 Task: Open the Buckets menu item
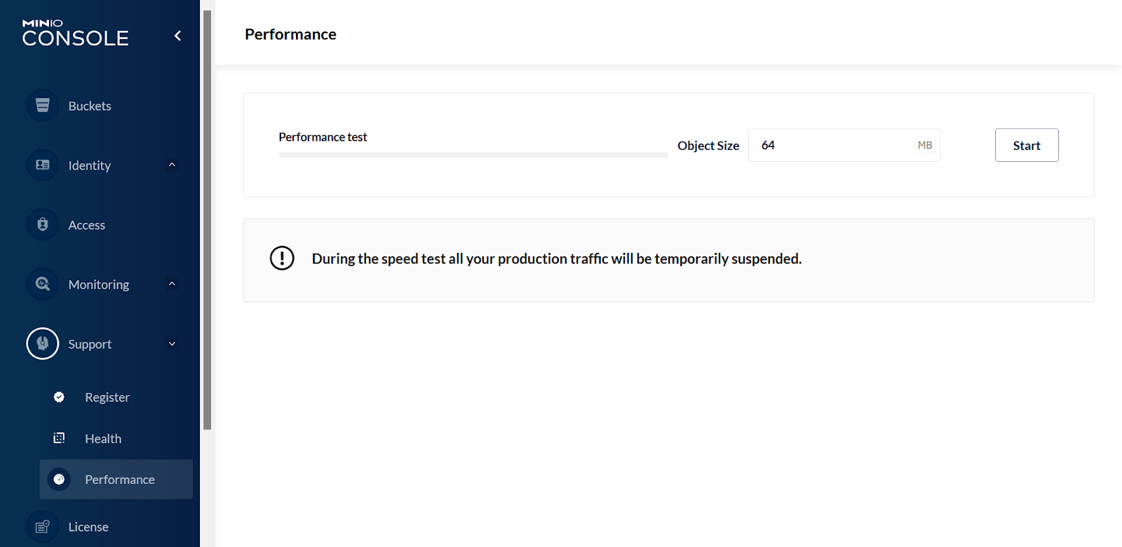point(90,106)
